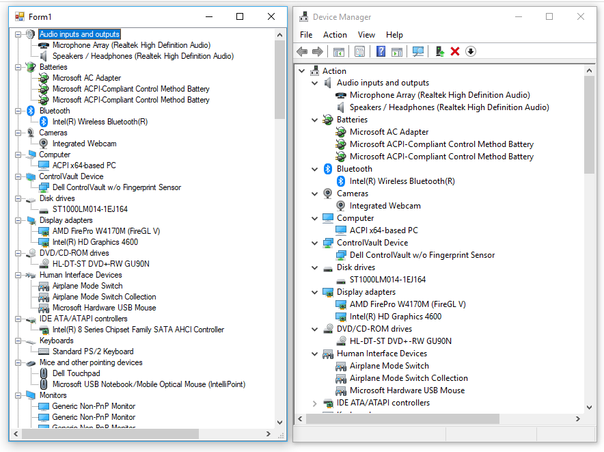The height and width of the screenshot is (452, 604).
Task: Click the Properties sheet toolbar icon
Action: (x=360, y=51)
